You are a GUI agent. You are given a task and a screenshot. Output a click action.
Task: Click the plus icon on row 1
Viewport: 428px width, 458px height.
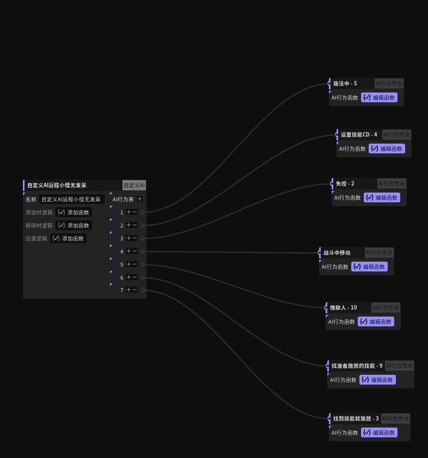pos(129,212)
